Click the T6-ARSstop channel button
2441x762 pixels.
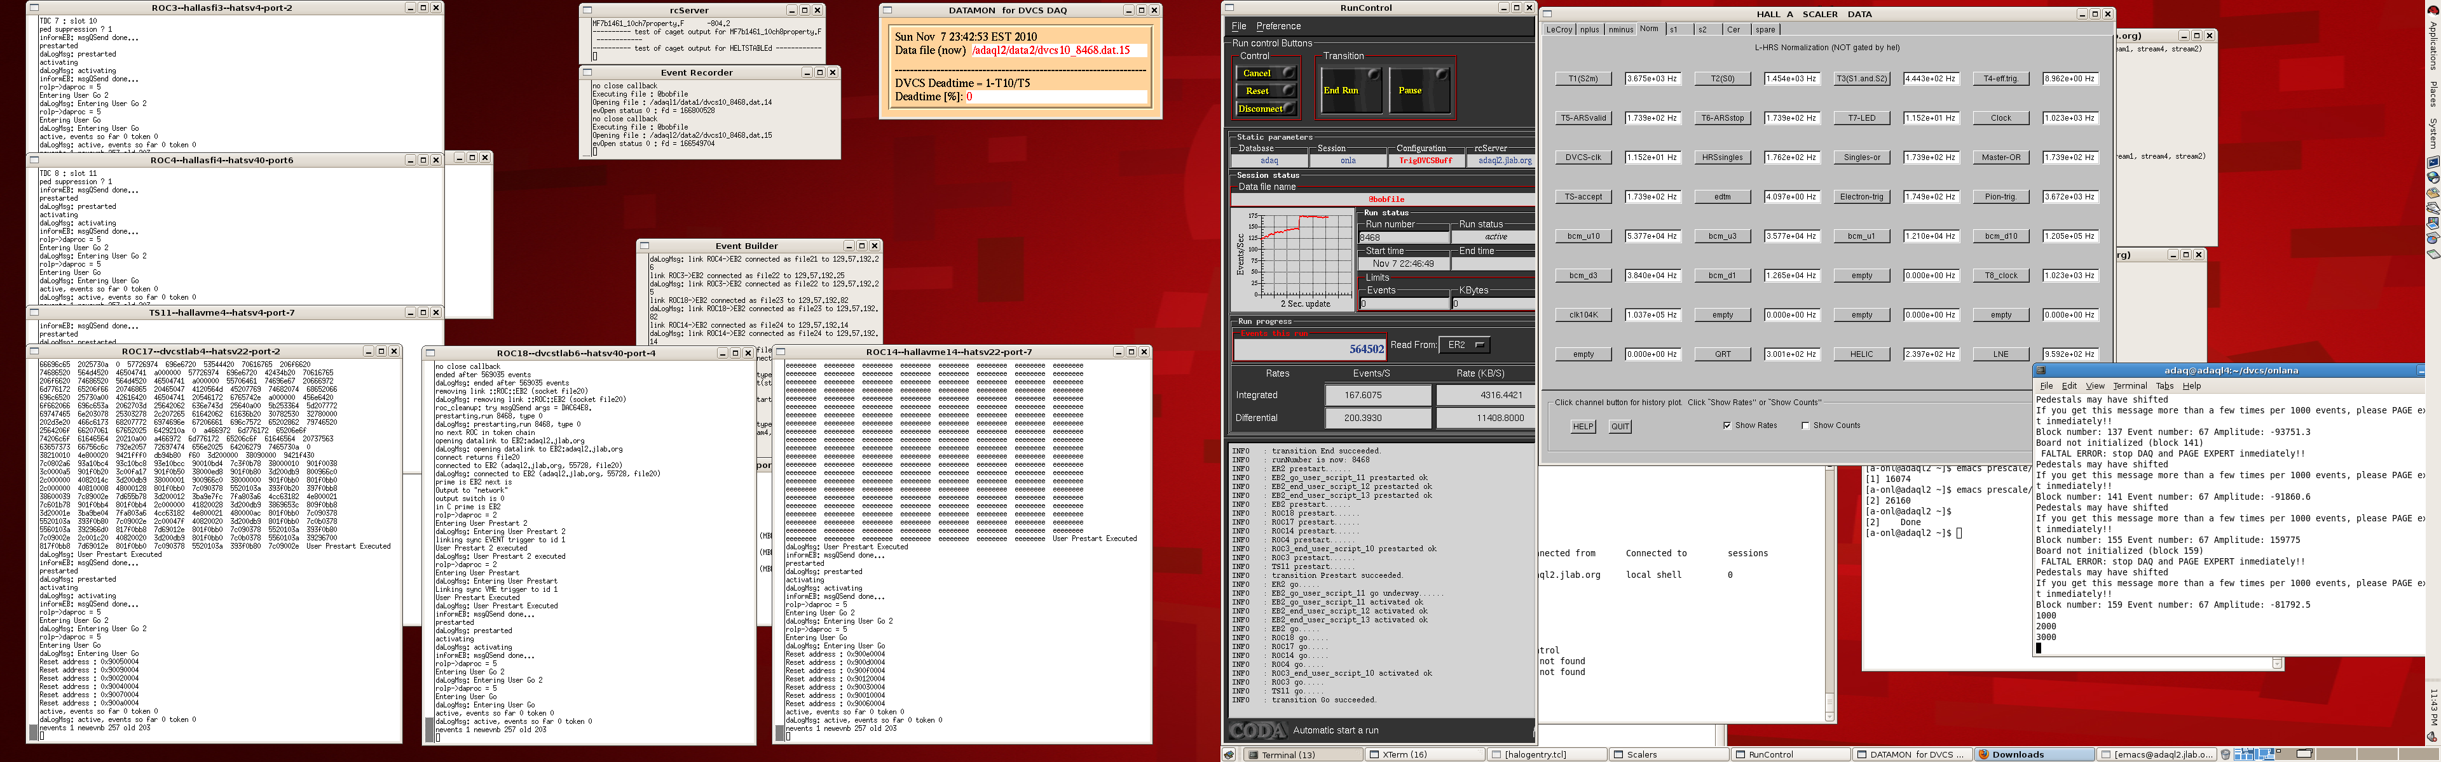[1723, 118]
